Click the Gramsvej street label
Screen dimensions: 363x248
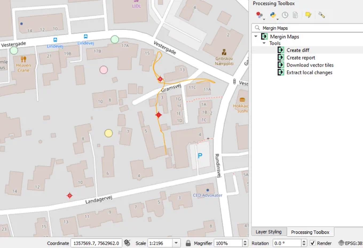click(171, 87)
